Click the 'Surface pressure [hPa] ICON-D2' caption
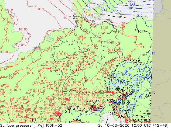This screenshot has height=132, width=171. pyautogui.click(x=31, y=126)
